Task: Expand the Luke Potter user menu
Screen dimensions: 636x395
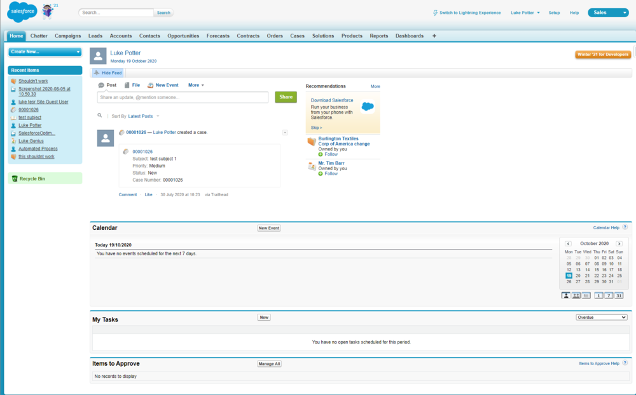Action: point(525,13)
